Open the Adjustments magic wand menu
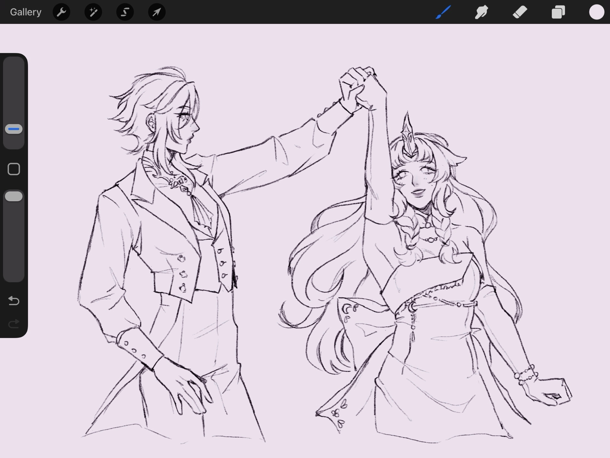Screen dimensions: 610x458 pos(93,12)
